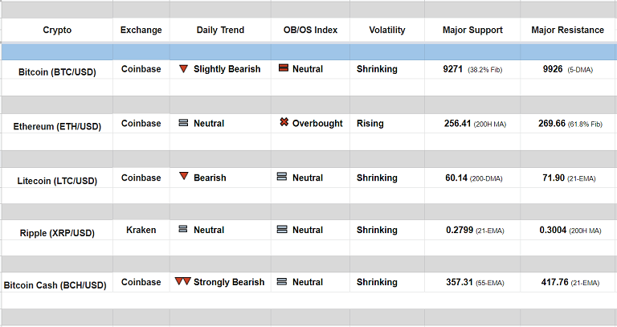Click Litecoin's 71.90 resistance value
The height and width of the screenshot is (327, 617).
point(552,178)
